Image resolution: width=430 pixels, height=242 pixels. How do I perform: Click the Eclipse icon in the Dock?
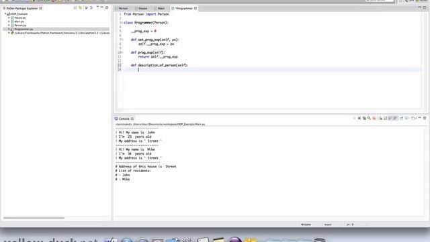coord(234,239)
